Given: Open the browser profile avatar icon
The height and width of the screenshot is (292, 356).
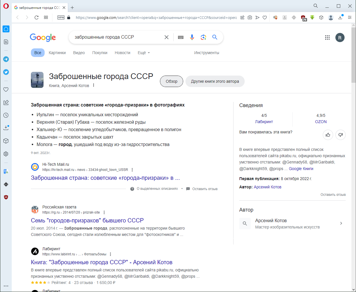Looking at the screenshot, I should click(331, 18).
